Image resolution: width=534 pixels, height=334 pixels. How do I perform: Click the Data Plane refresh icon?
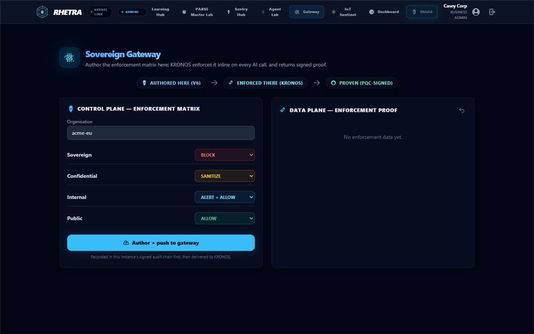click(x=461, y=110)
